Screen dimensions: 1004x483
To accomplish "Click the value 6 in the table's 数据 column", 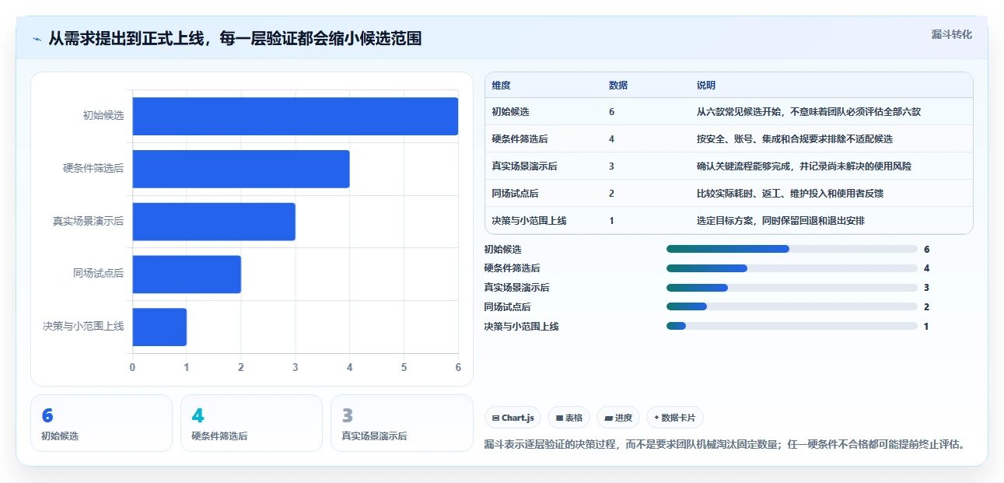I will 612,112.
